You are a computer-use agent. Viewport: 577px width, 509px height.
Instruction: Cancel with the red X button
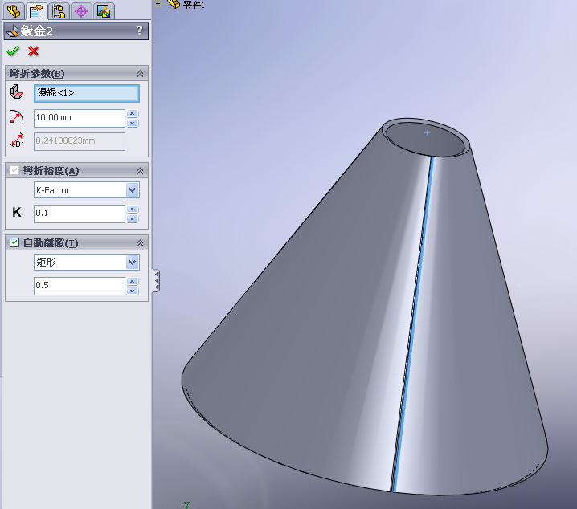34,51
